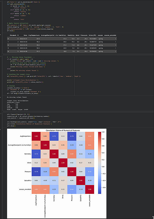Click the heatmap color scale bar
This screenshot has height=219, width=154.
(100, 163)
